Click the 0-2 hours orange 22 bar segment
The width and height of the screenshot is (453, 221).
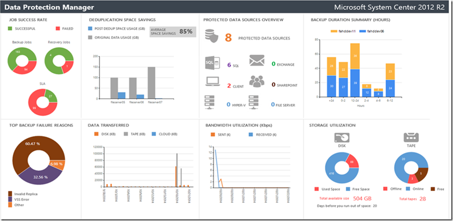pyautogui.click(x=343, y=70)
